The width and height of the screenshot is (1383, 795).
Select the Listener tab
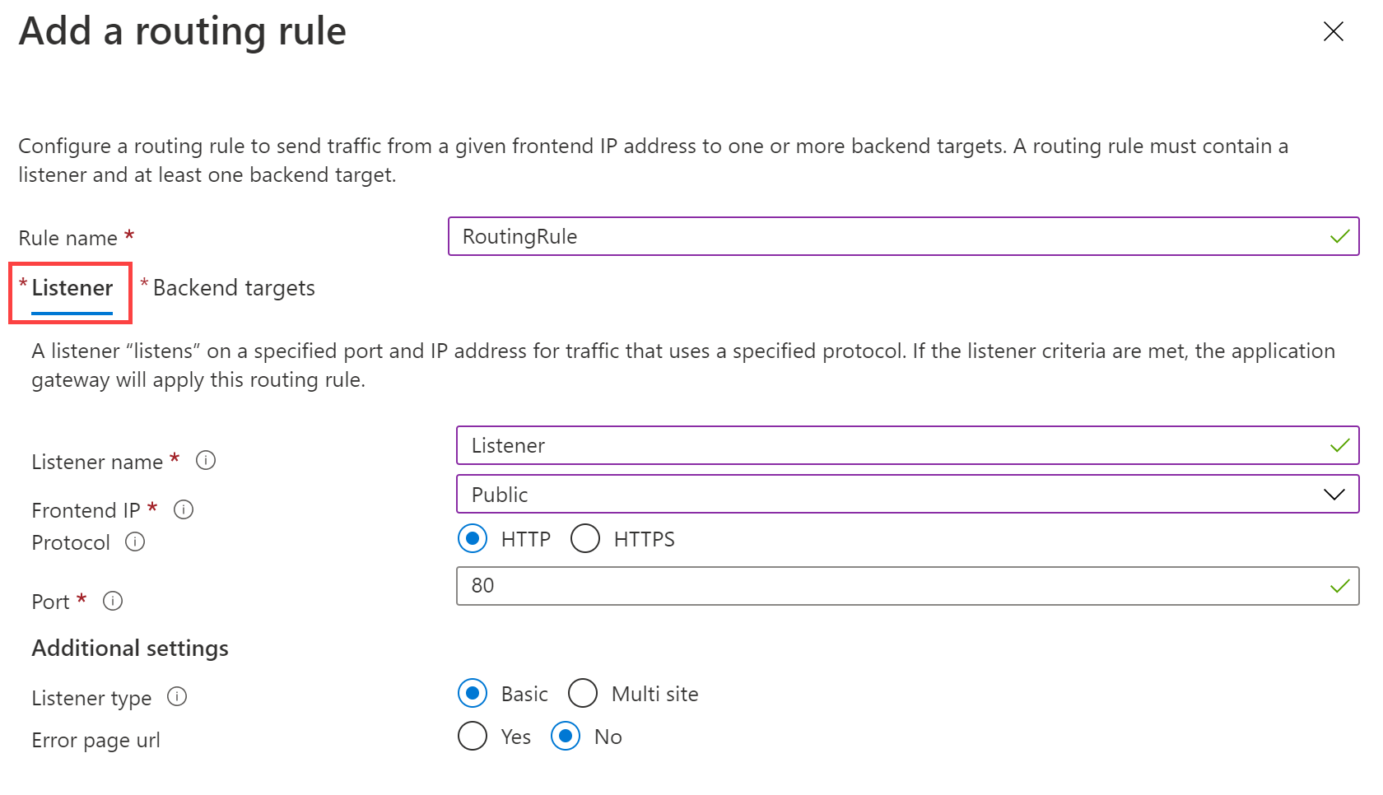coord(72,288)
